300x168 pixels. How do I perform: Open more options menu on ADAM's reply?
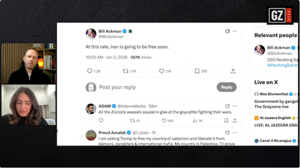235,106
